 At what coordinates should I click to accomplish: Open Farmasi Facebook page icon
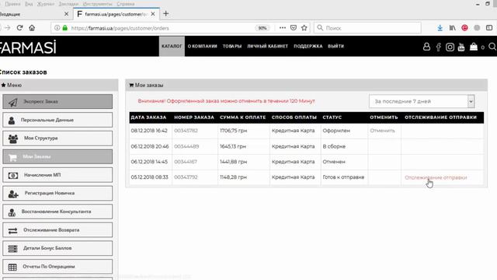tap(438, 47)
